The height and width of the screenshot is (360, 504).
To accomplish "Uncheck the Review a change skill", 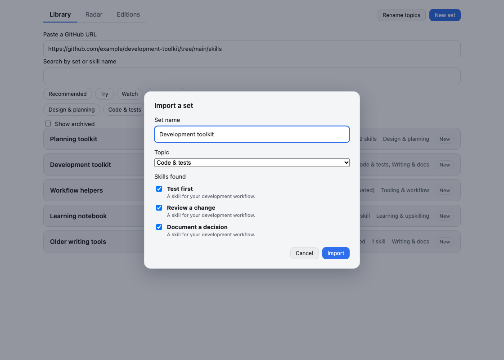I will pyautogui.click(x=159, y=207).
